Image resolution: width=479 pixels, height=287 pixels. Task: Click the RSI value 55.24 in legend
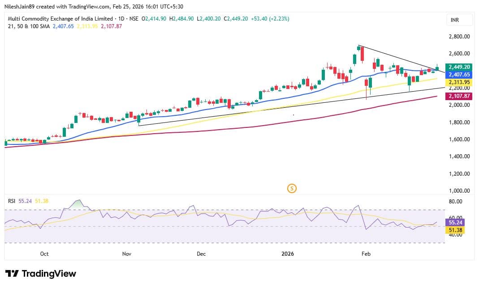point(25,201)
